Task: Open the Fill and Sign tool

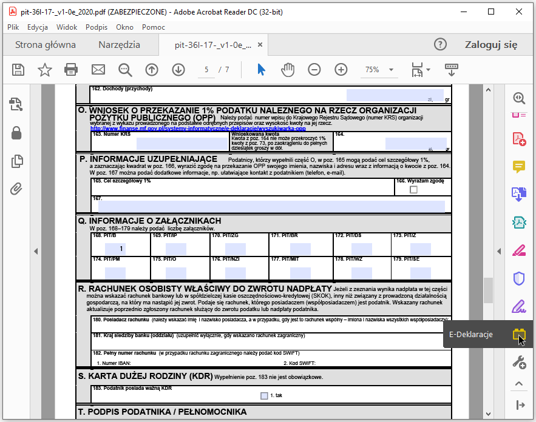Action: 519,306
